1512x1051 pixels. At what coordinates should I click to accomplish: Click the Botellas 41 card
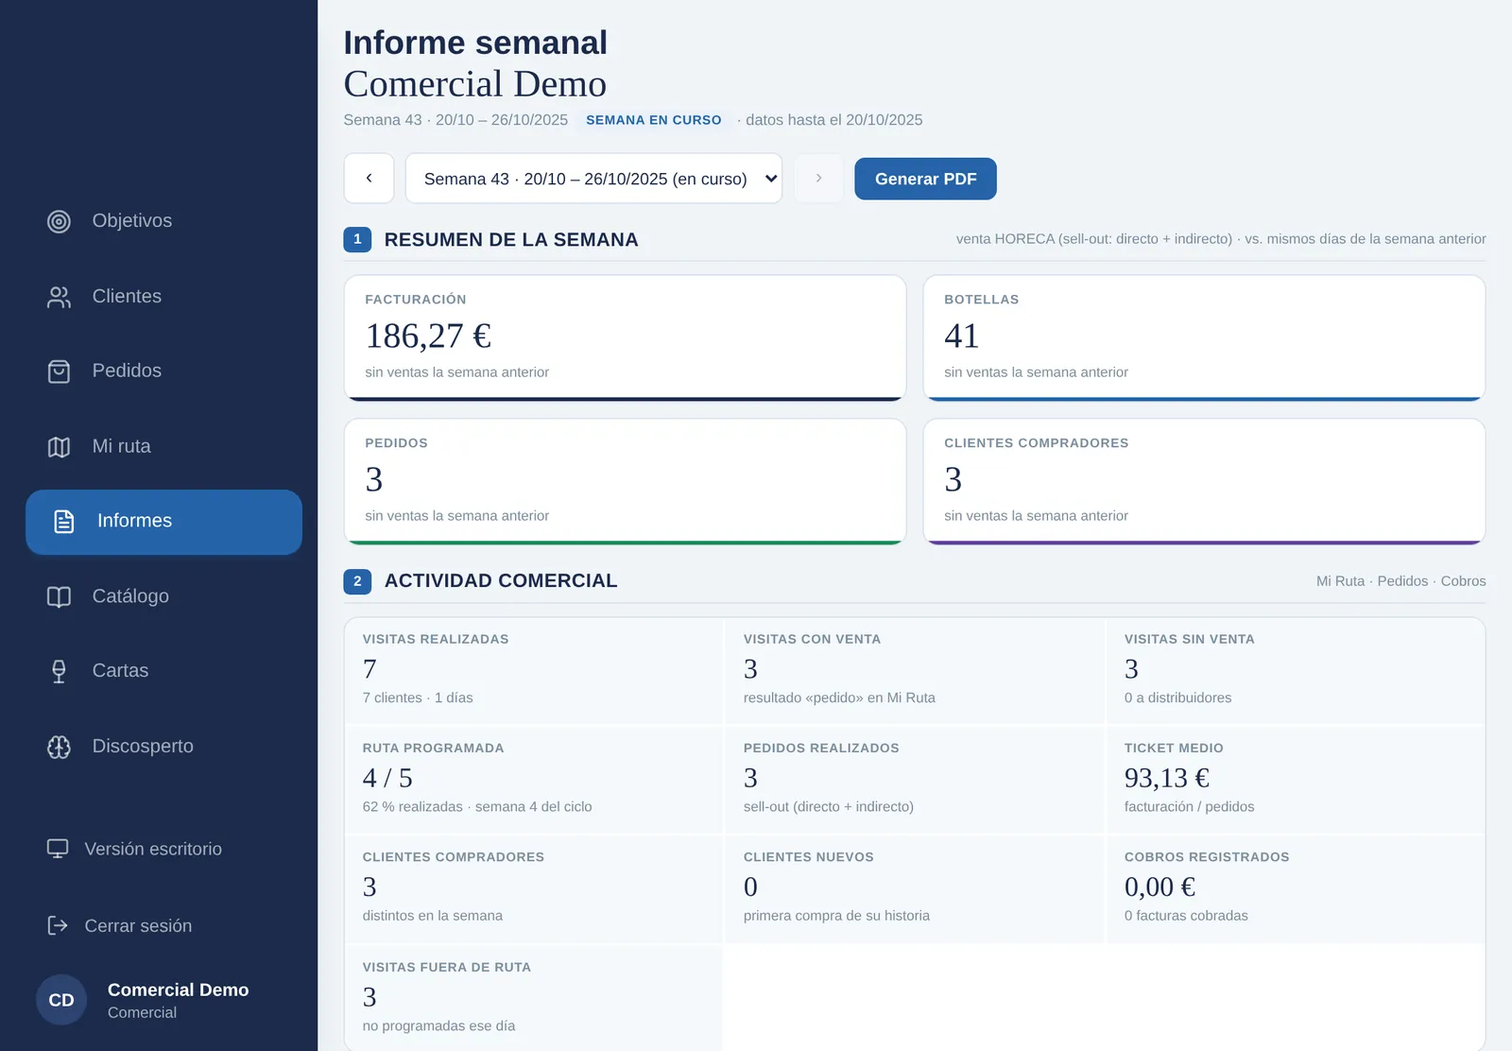[x=1204, y=337]
